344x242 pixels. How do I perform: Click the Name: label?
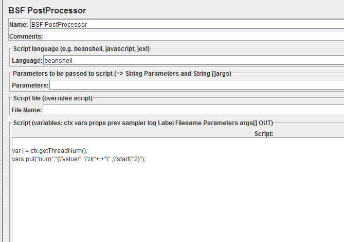point(19,25)
